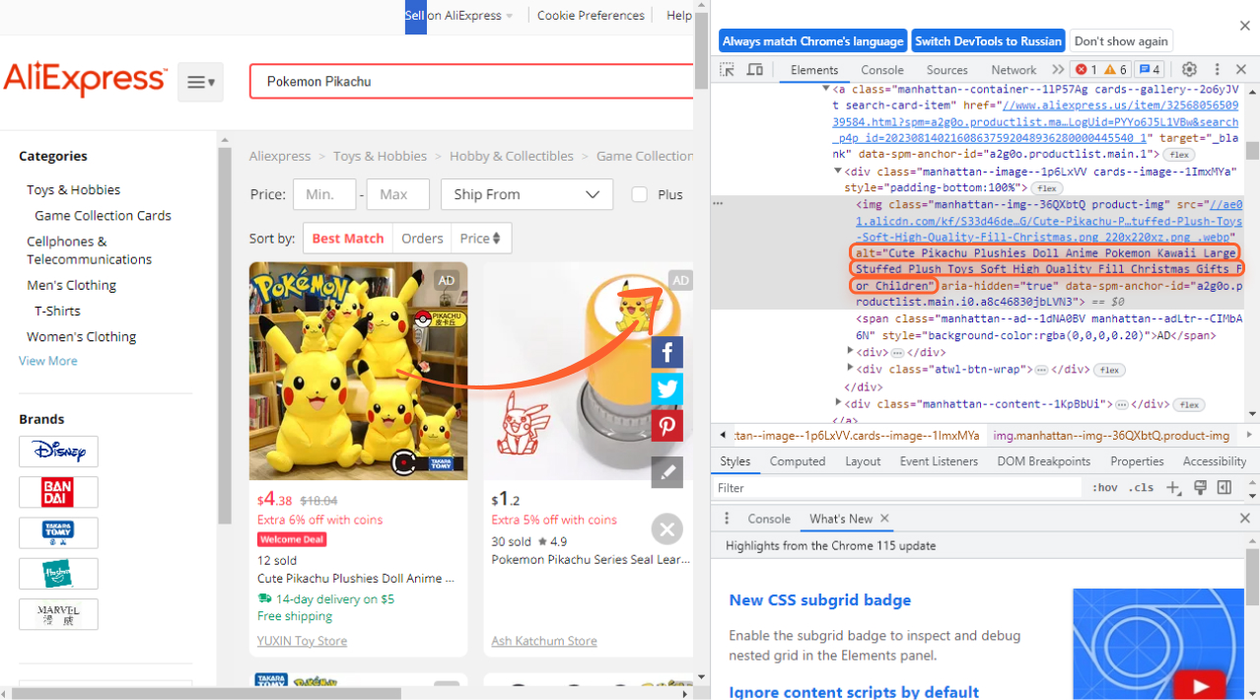
Task: Check the Plus filter checkbox
Action: pos(640,194)
